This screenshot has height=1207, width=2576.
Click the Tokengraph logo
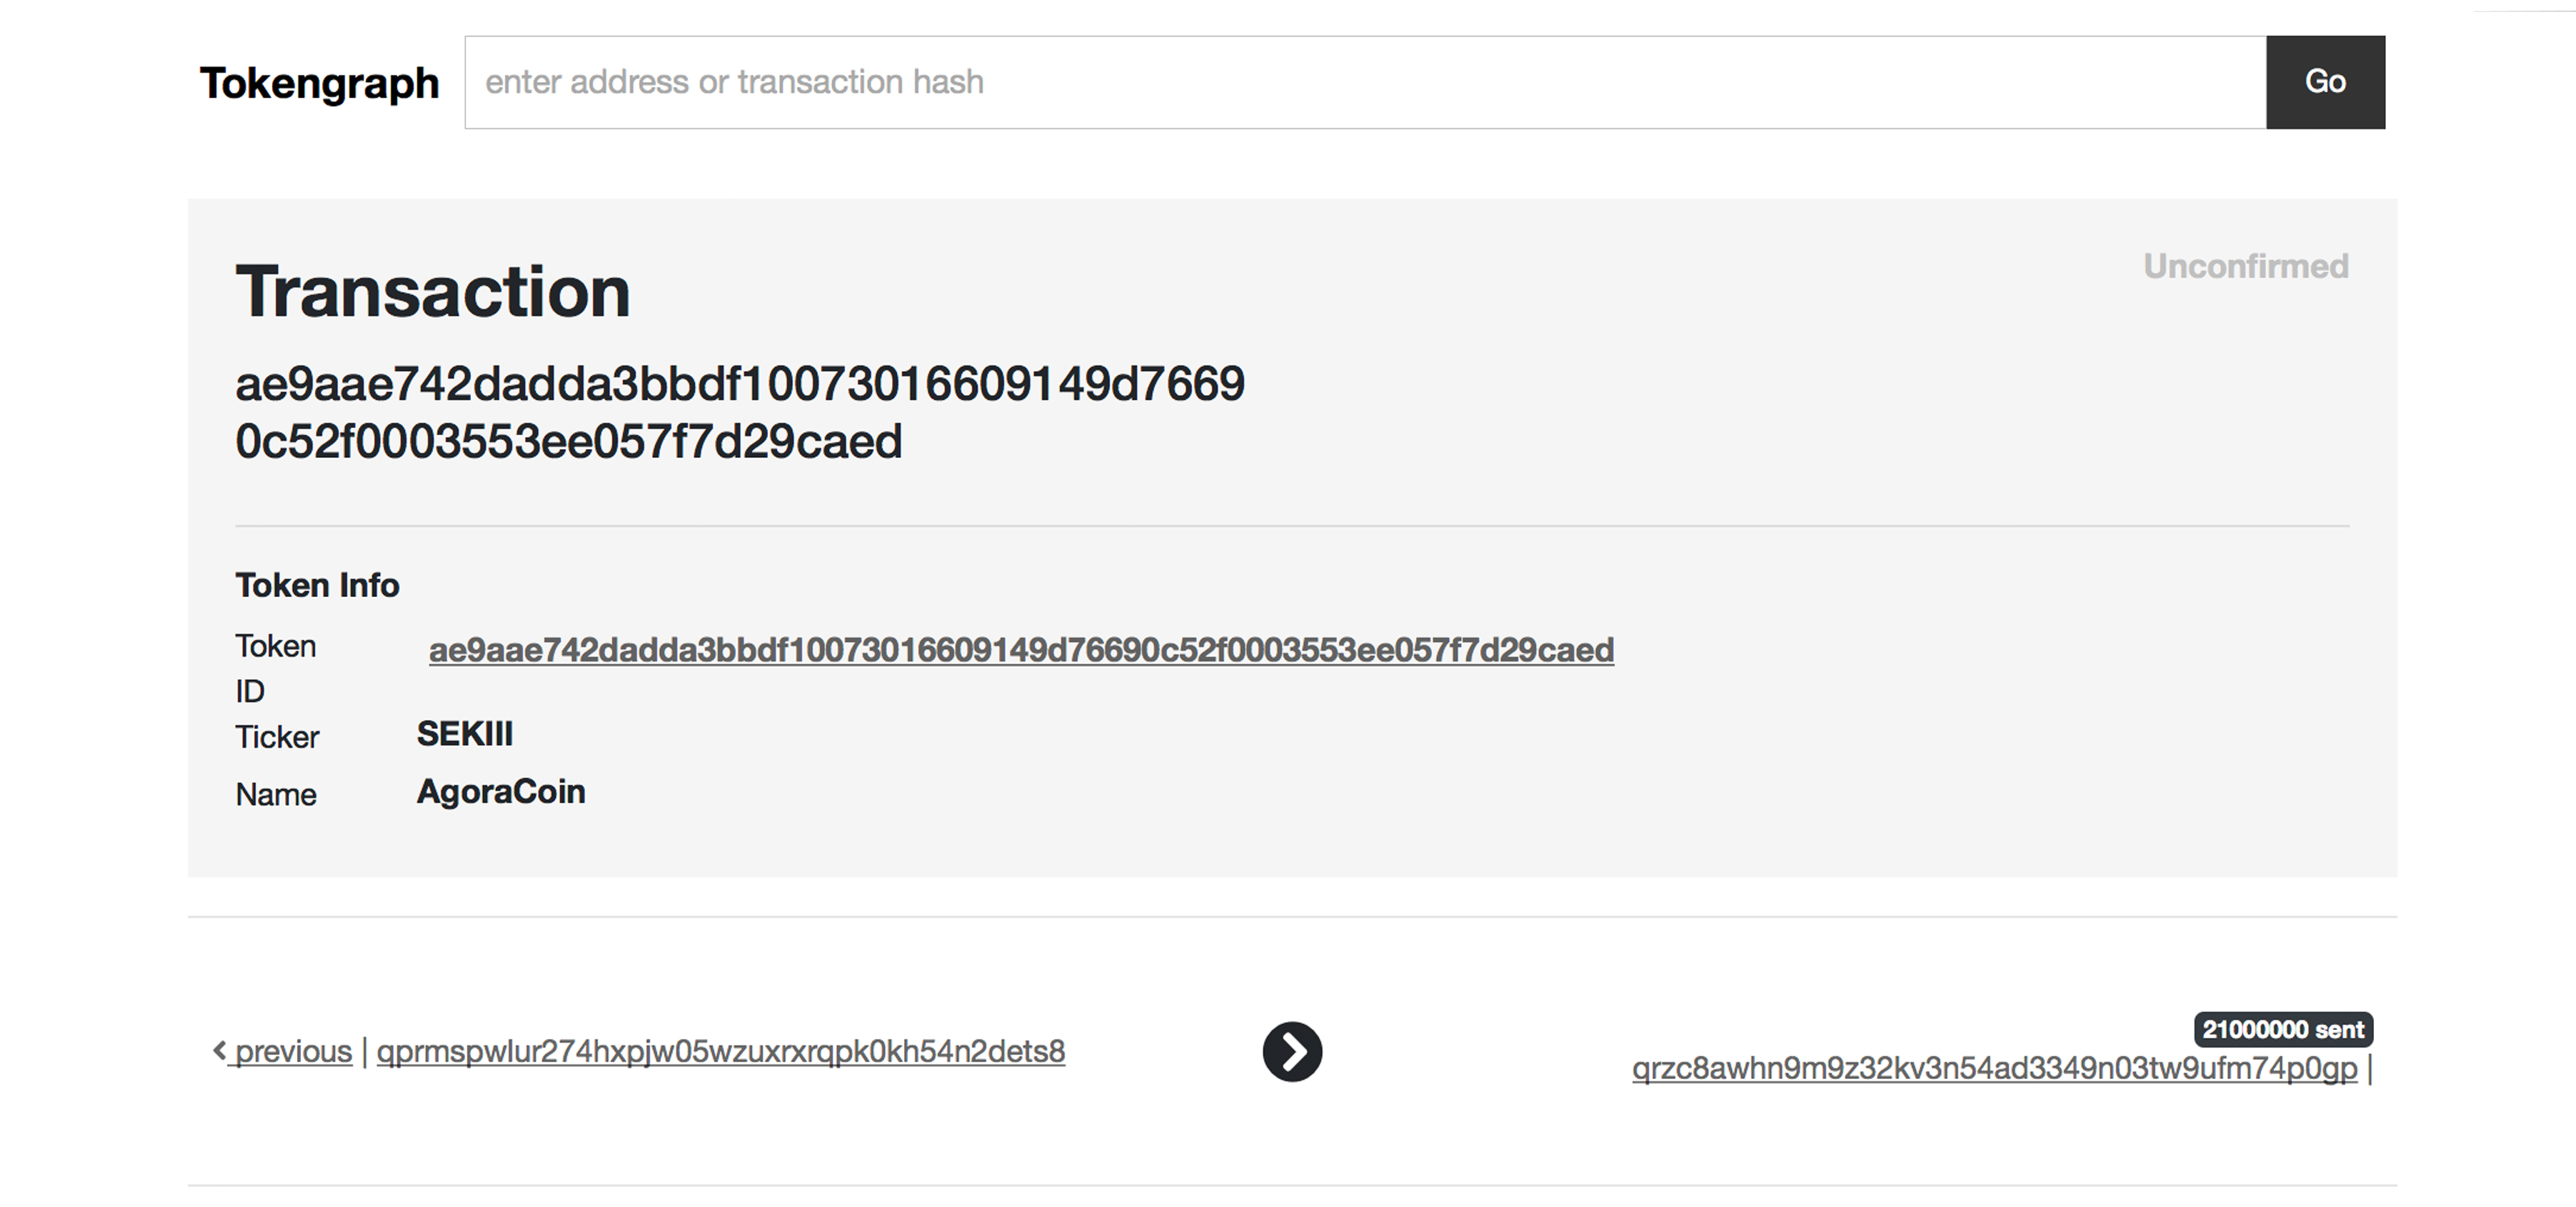click(x=319, y=83)
